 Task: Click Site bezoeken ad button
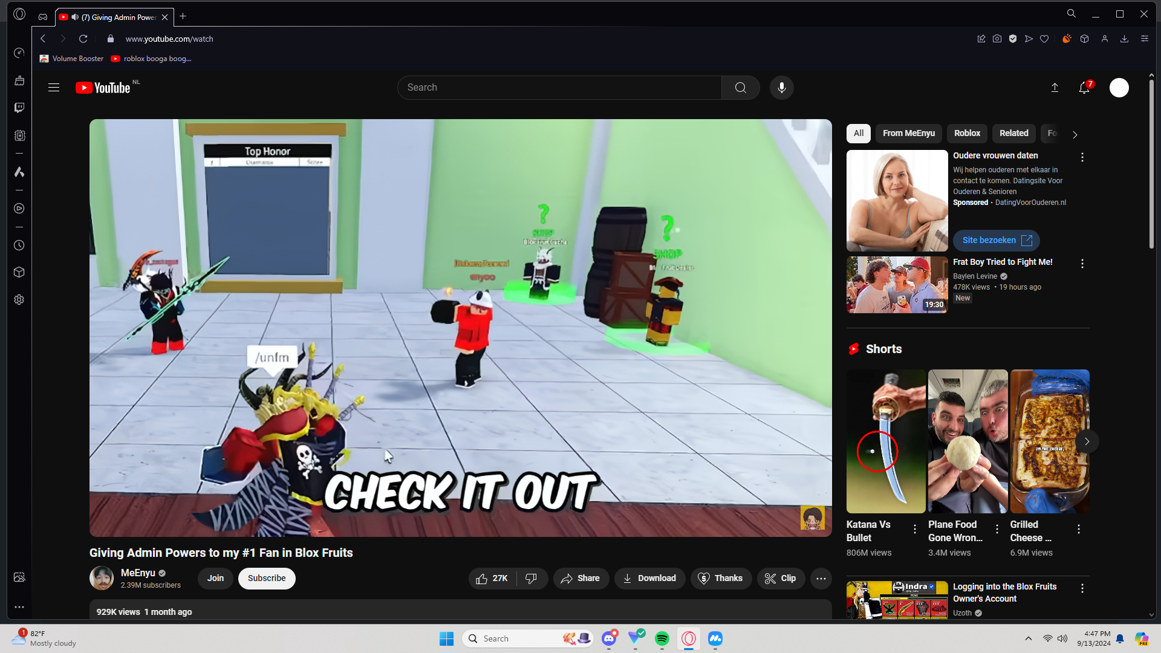996,241
